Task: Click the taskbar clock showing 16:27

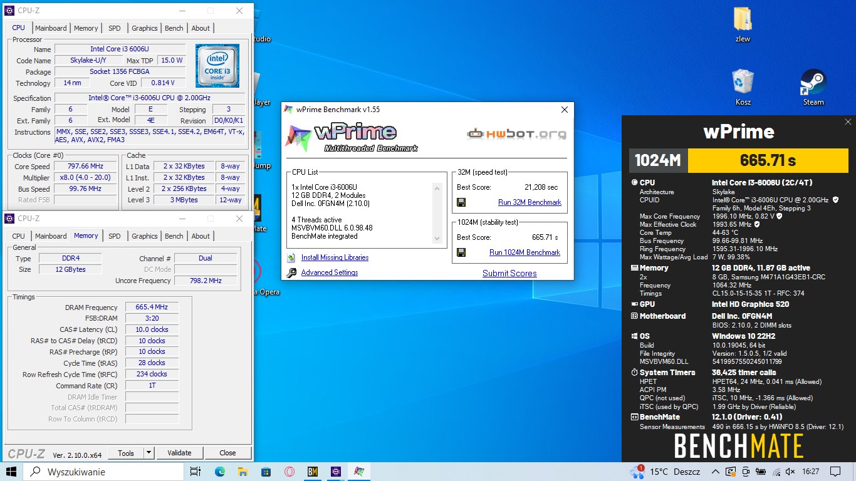Action: pyautogui.click(x=810, y=472)
